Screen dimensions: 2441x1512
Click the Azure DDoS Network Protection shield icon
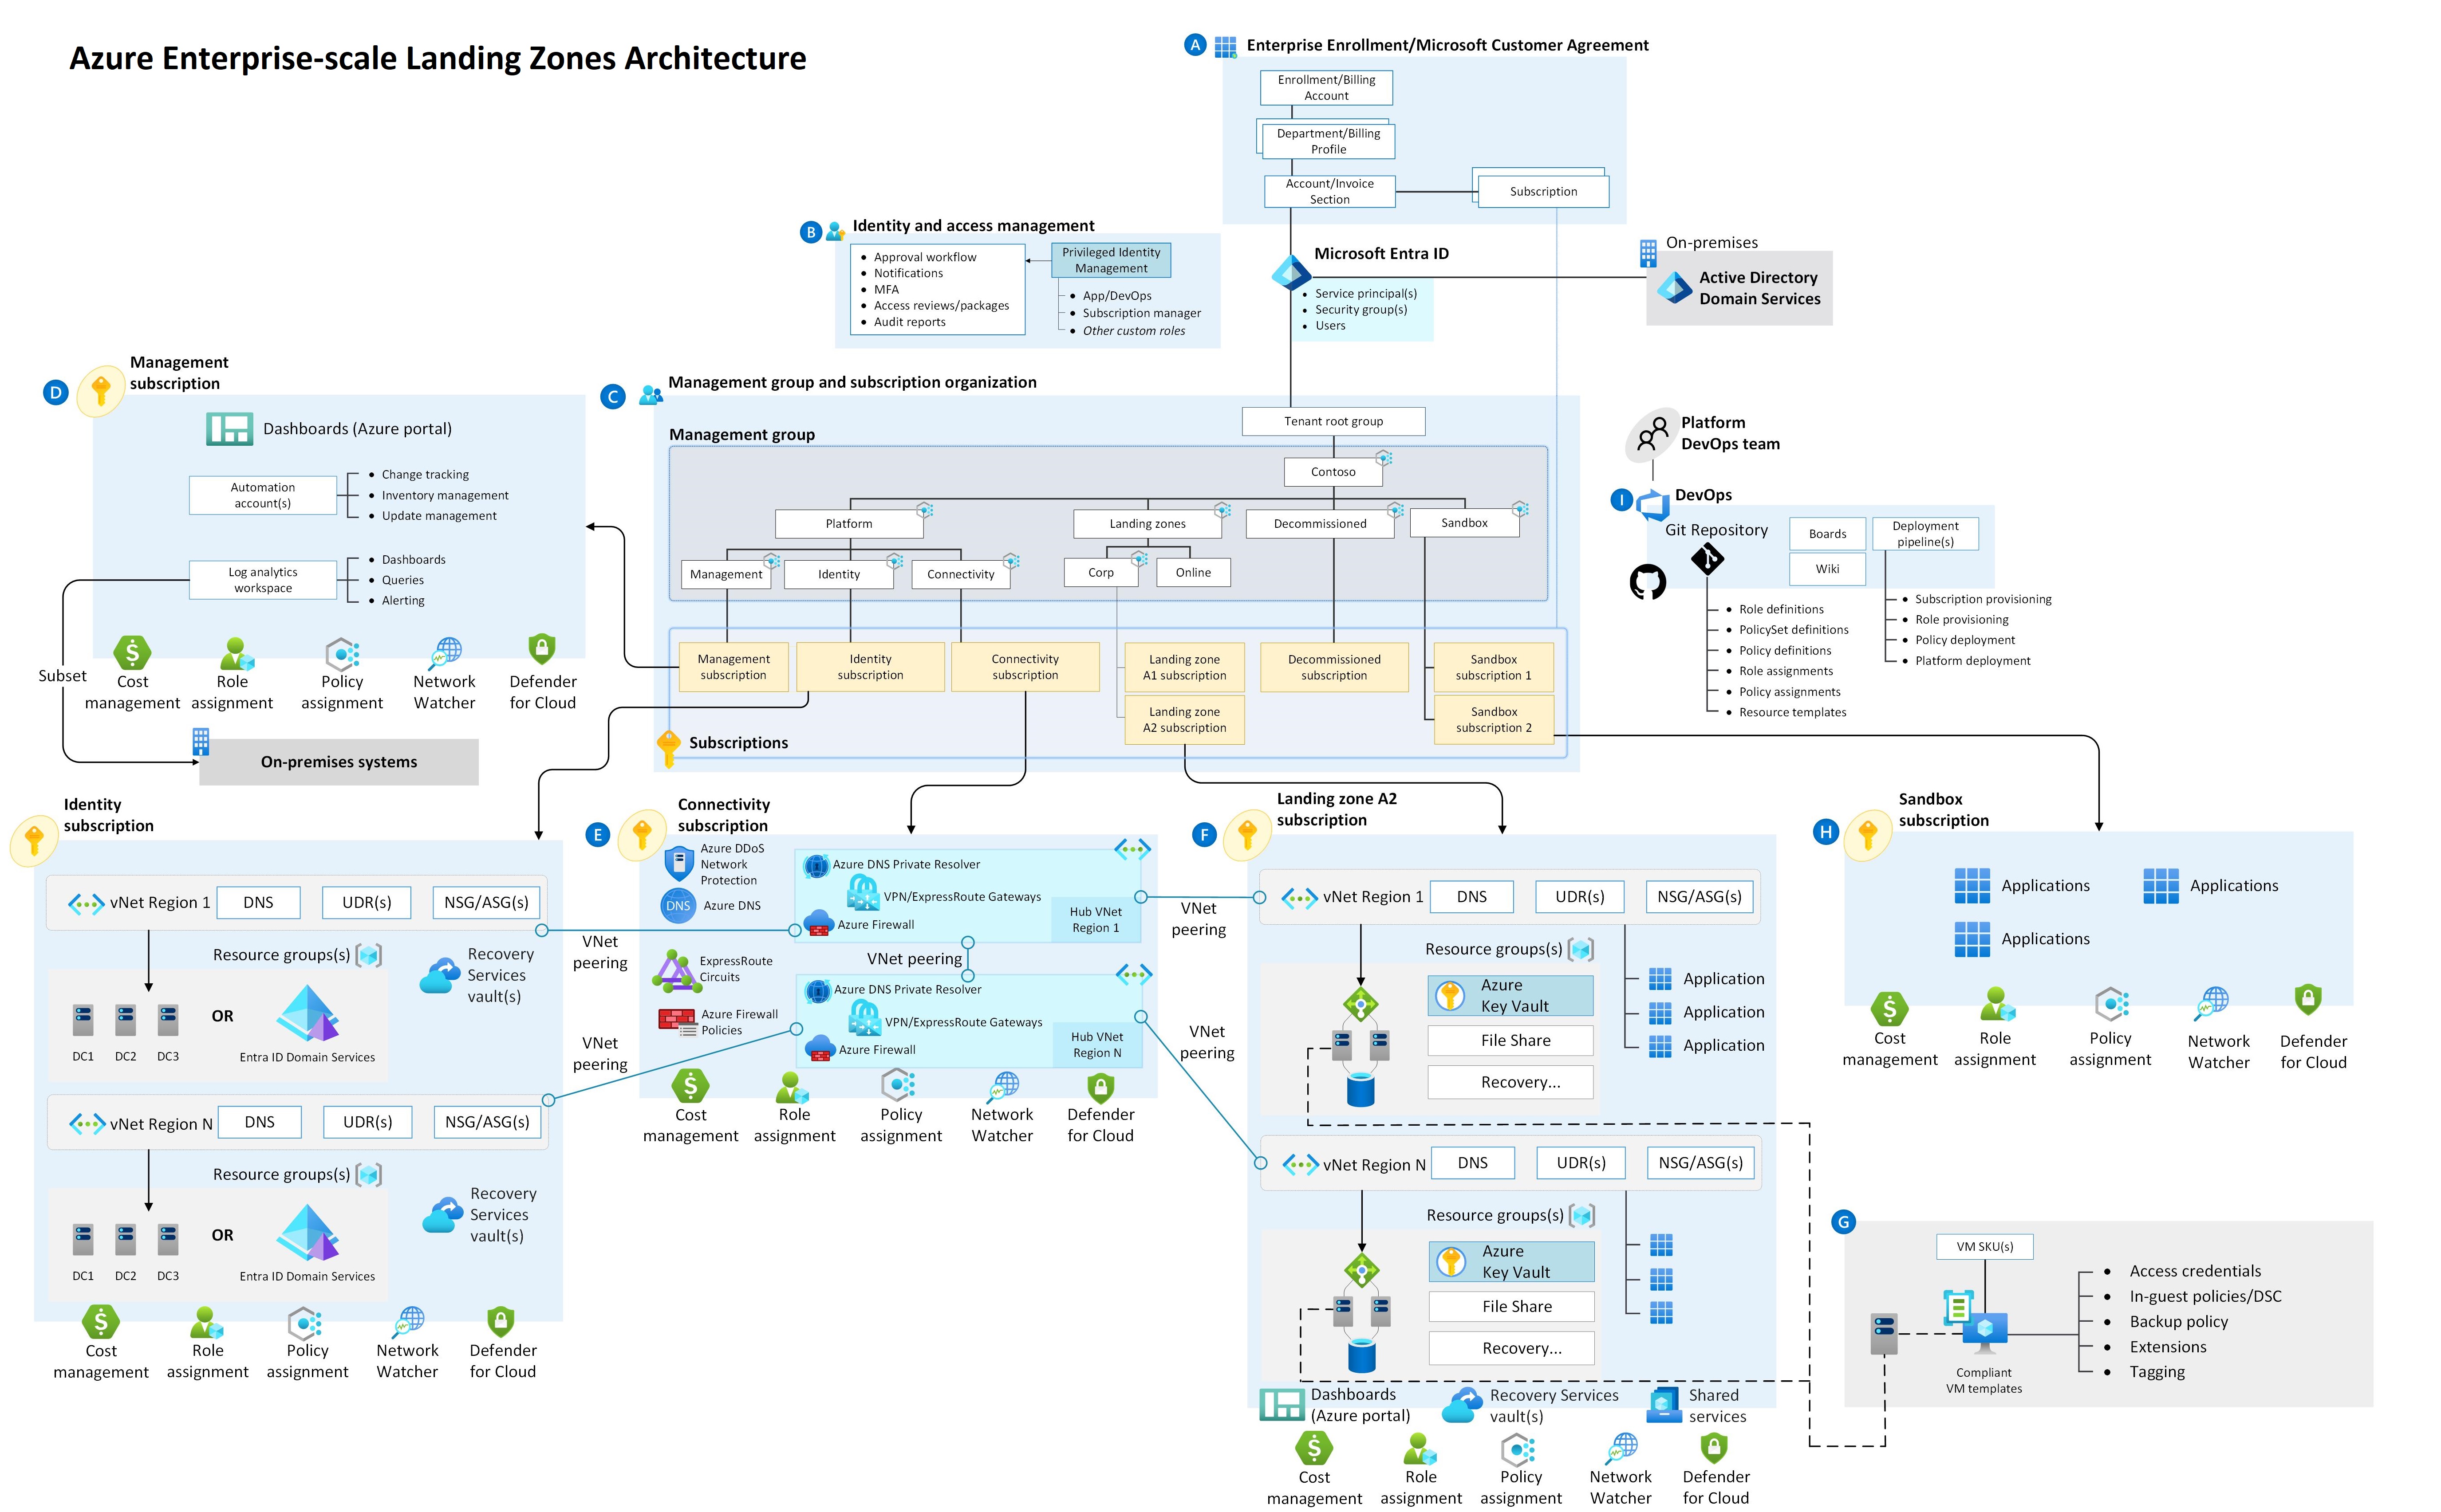click(679, 864)
